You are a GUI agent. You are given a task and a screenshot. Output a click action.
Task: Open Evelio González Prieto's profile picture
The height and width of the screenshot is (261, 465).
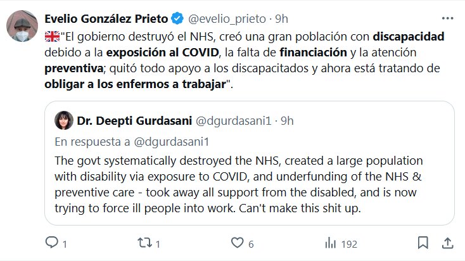pyautogui.click(x=21, y=25)
